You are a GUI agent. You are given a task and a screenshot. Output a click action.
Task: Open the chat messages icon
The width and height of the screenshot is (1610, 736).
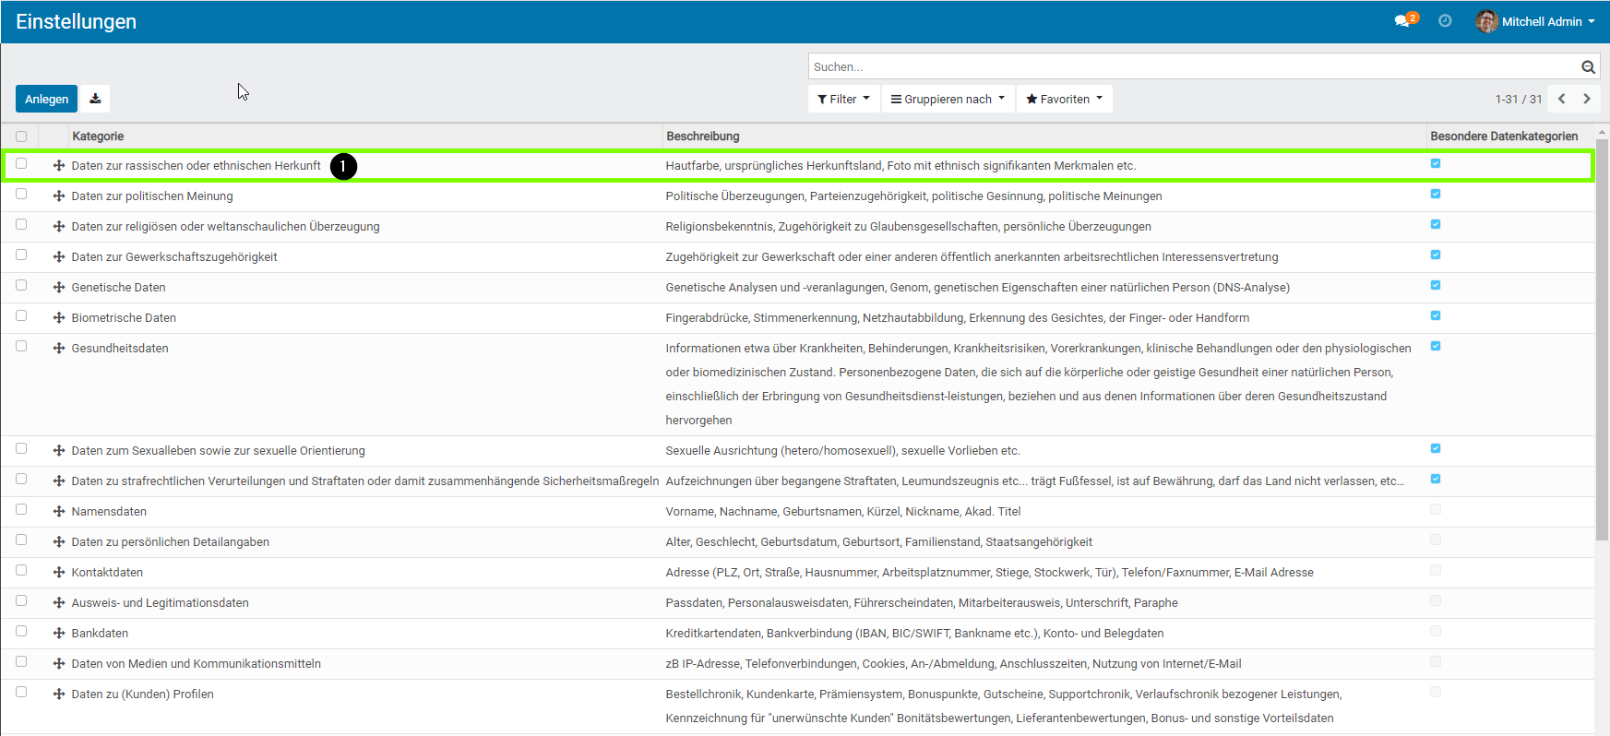click(1402, 21)
